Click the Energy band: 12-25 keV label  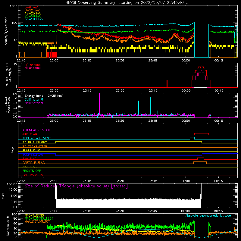point(44,96)
